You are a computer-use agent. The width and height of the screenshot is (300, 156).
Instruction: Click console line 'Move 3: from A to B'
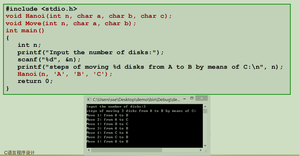pos(107,128)
